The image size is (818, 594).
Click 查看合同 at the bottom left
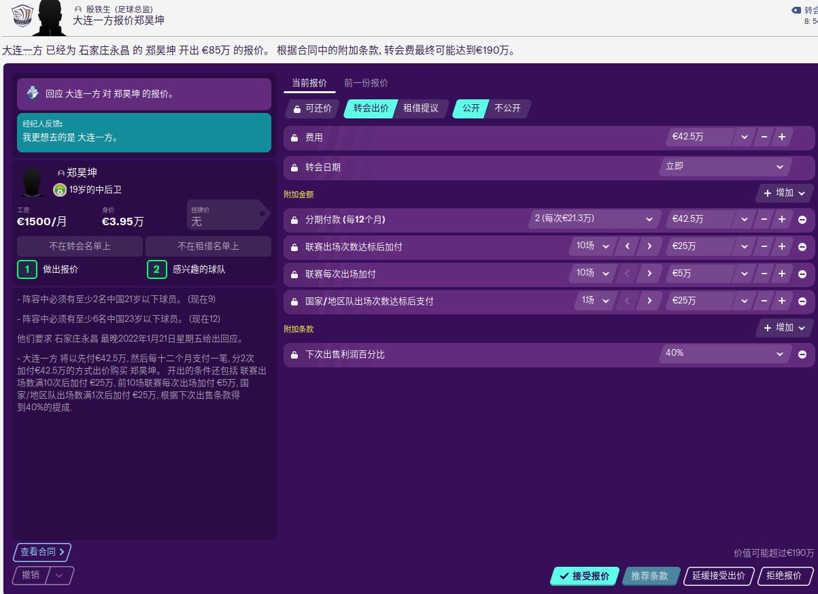[41, 552]
